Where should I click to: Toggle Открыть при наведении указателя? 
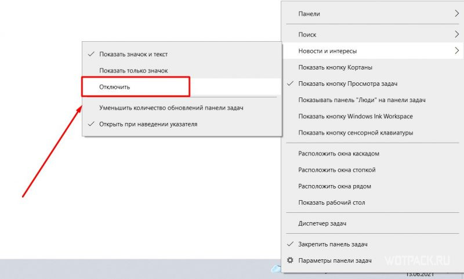182,124
